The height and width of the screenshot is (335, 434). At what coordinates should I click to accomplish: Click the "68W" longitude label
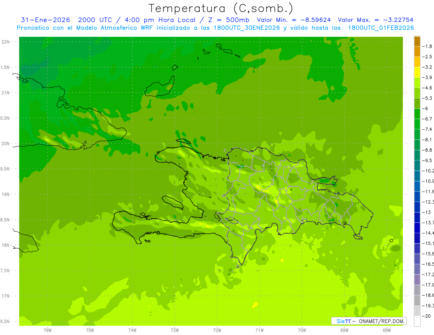[x=387, y=330]
